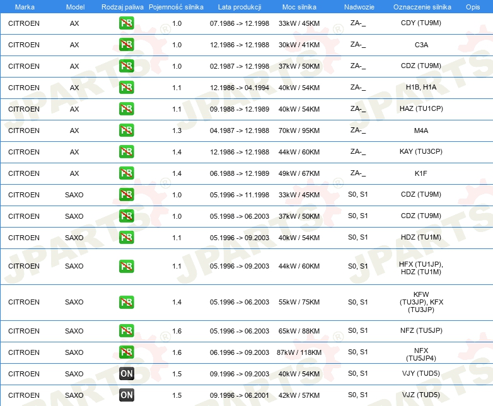Click the Rodzaj paliwa column header
Viewport: 493px width, 406px height.
122,7
